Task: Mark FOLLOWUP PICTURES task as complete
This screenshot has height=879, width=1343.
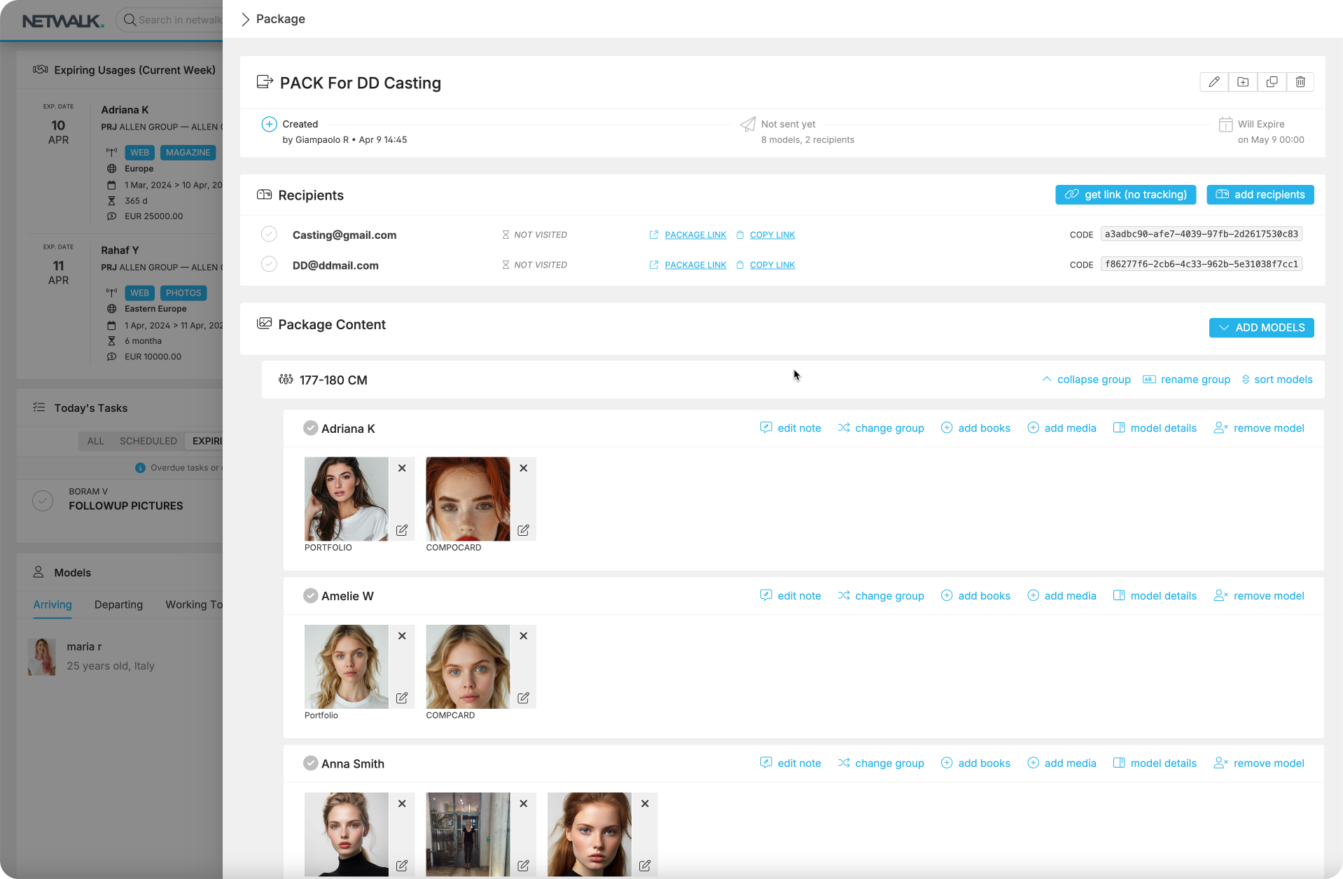Action: (x=43, y=500)
